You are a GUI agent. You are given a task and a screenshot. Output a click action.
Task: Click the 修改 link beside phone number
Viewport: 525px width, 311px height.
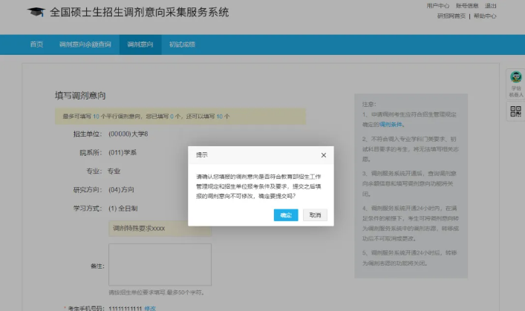(x=150, y=307)
